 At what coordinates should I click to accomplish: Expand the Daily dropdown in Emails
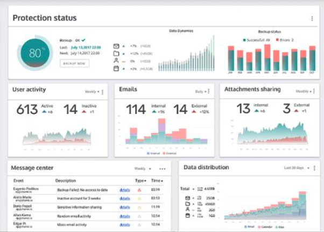[x=201, y=91]
